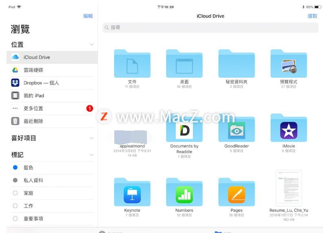
Task: Select the 私人資料 gray tag dot
Action: (15, 180)
